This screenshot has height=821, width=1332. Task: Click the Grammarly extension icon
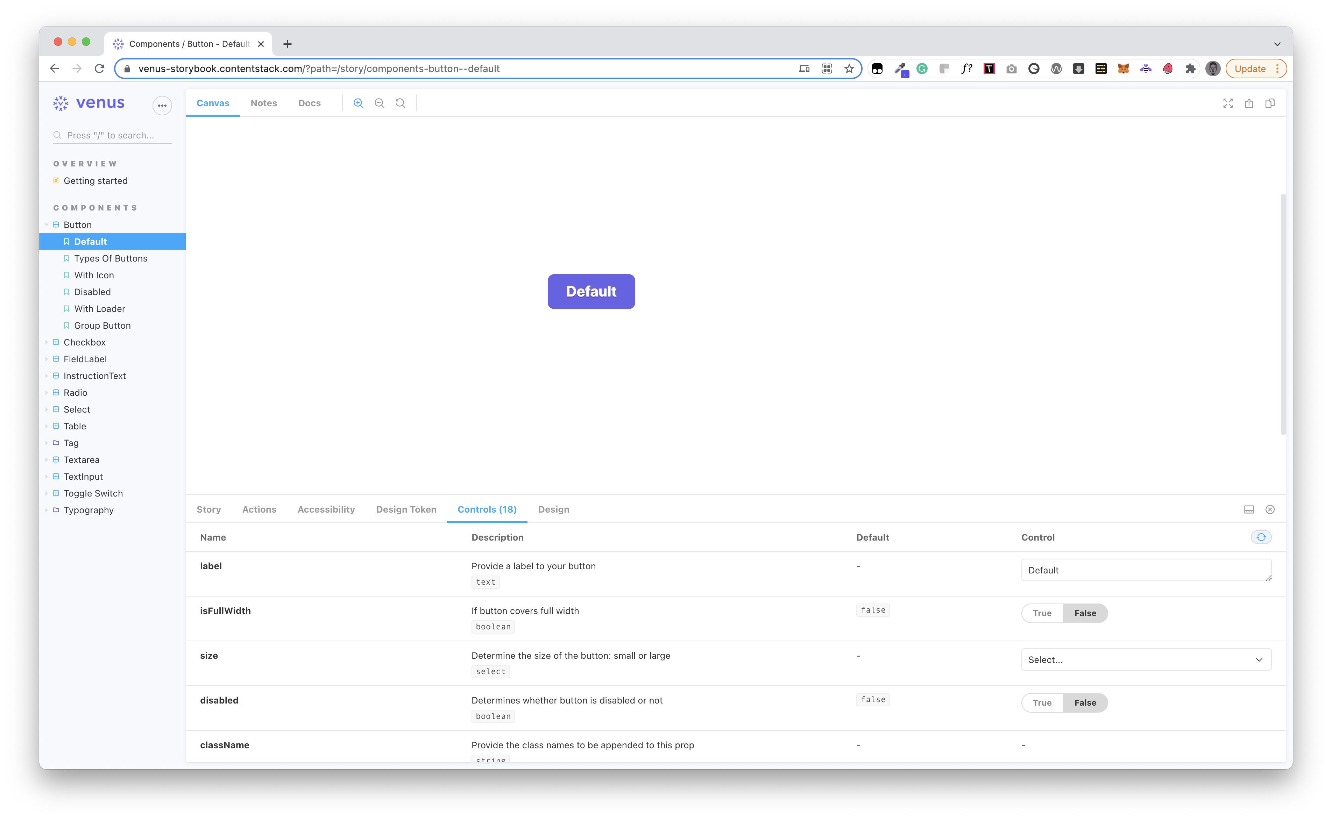tap(922, 69)
